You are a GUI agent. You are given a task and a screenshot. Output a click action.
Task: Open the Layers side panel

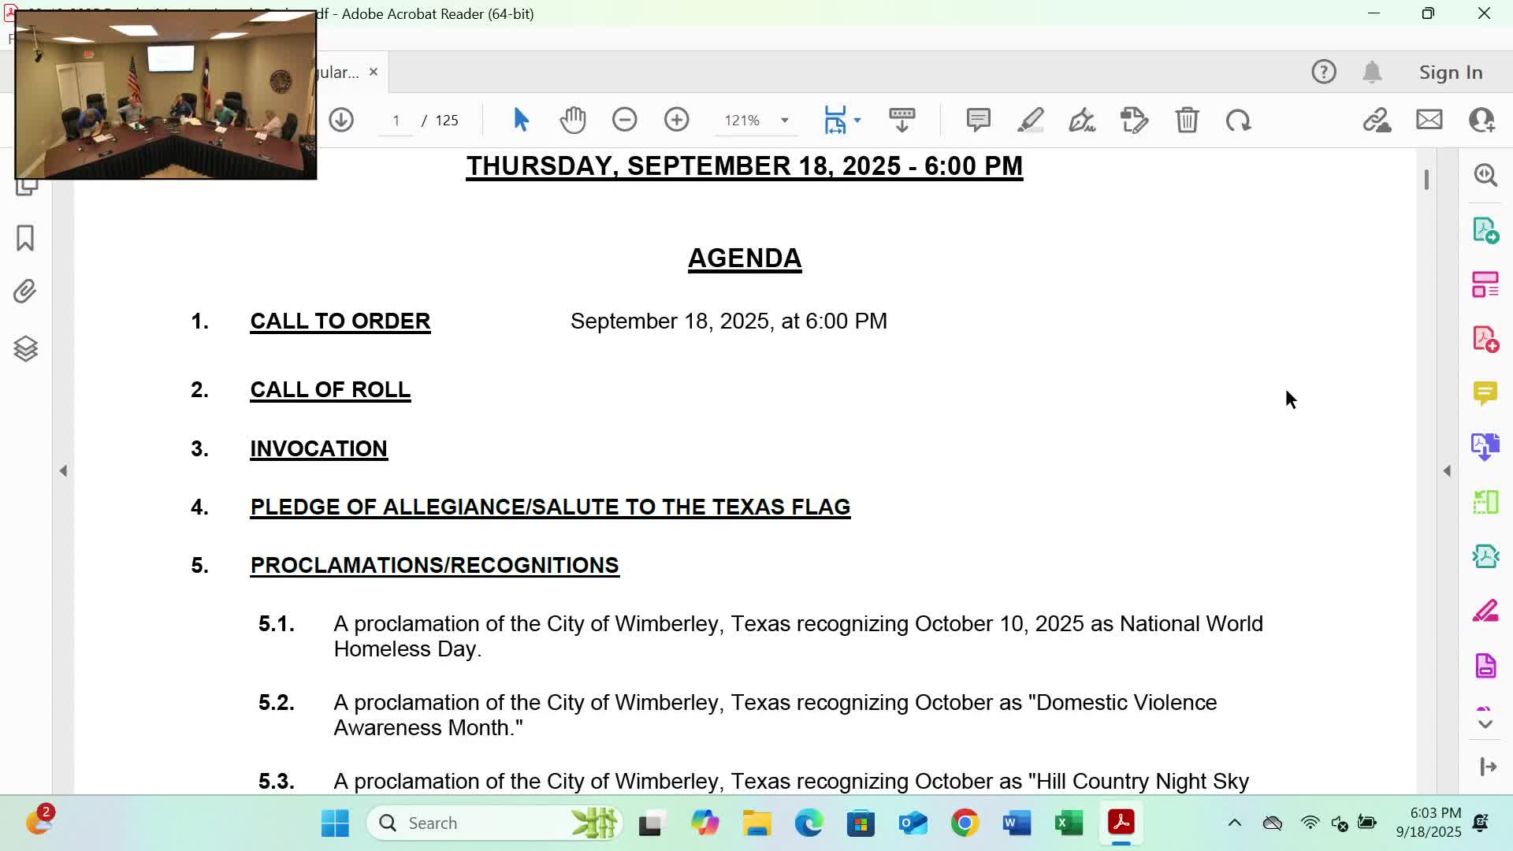coord(25,348)
